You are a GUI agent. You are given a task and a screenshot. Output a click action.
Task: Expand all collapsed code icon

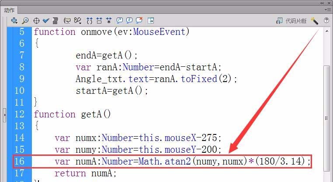click(109, 21)
